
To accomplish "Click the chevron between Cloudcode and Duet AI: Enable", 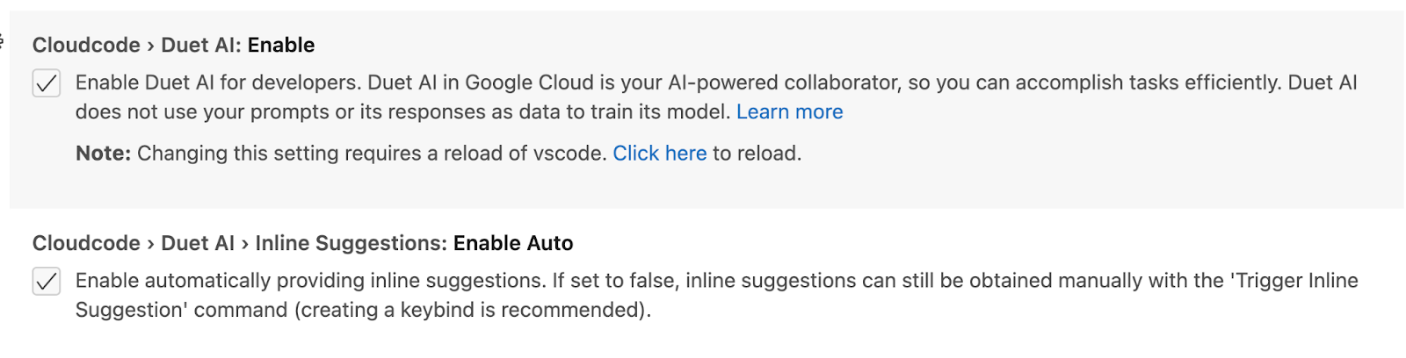I will (x=150, y=46).
